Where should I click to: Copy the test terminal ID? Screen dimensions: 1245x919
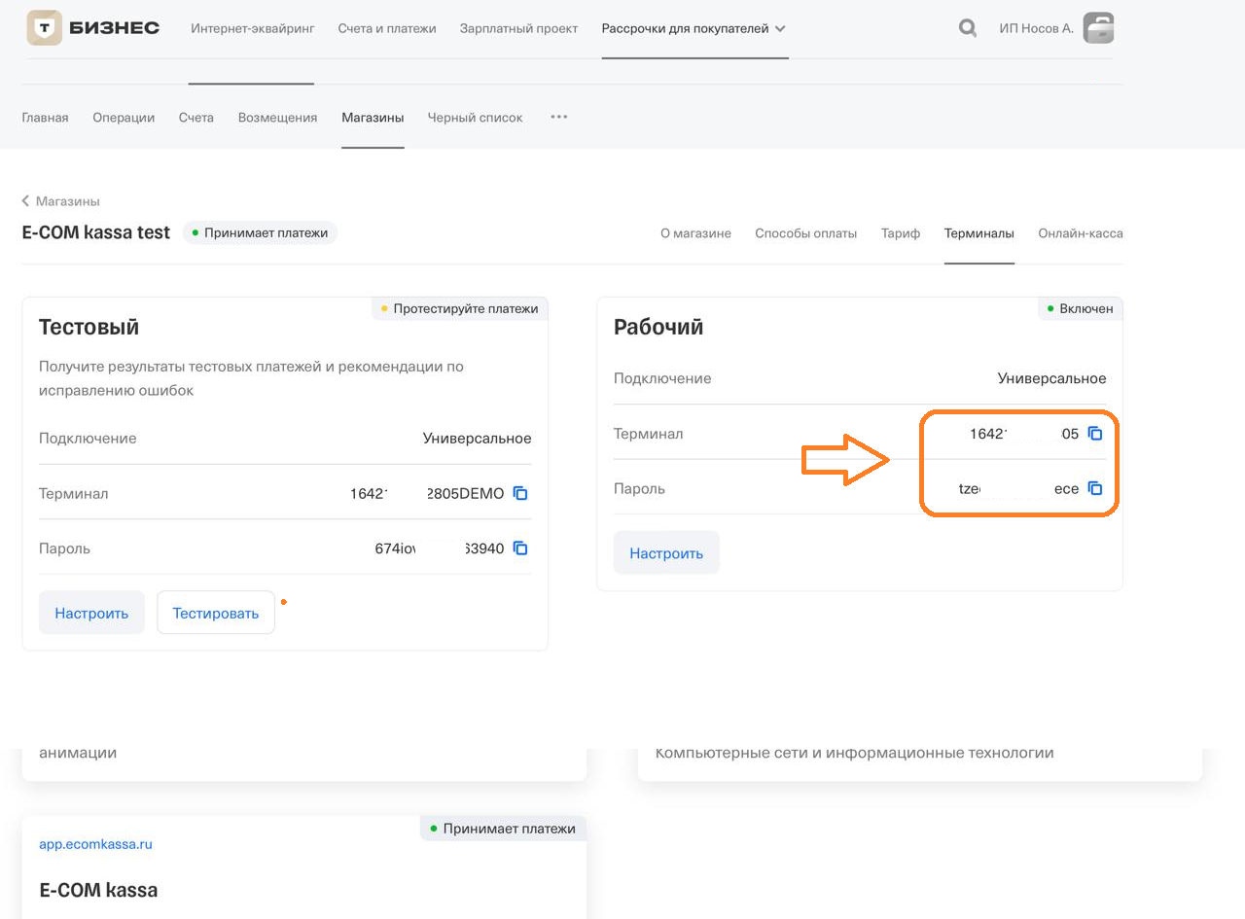click(x=520, y=494)
